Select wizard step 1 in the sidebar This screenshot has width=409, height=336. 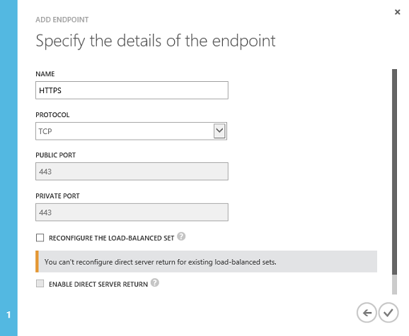point(8,315)
